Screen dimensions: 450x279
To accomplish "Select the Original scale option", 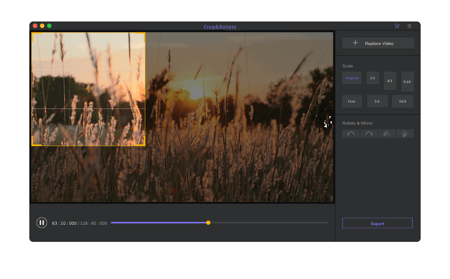I will (352, 78).
